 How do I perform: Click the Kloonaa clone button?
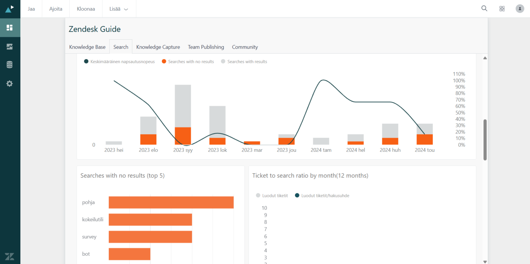point(86,9)
